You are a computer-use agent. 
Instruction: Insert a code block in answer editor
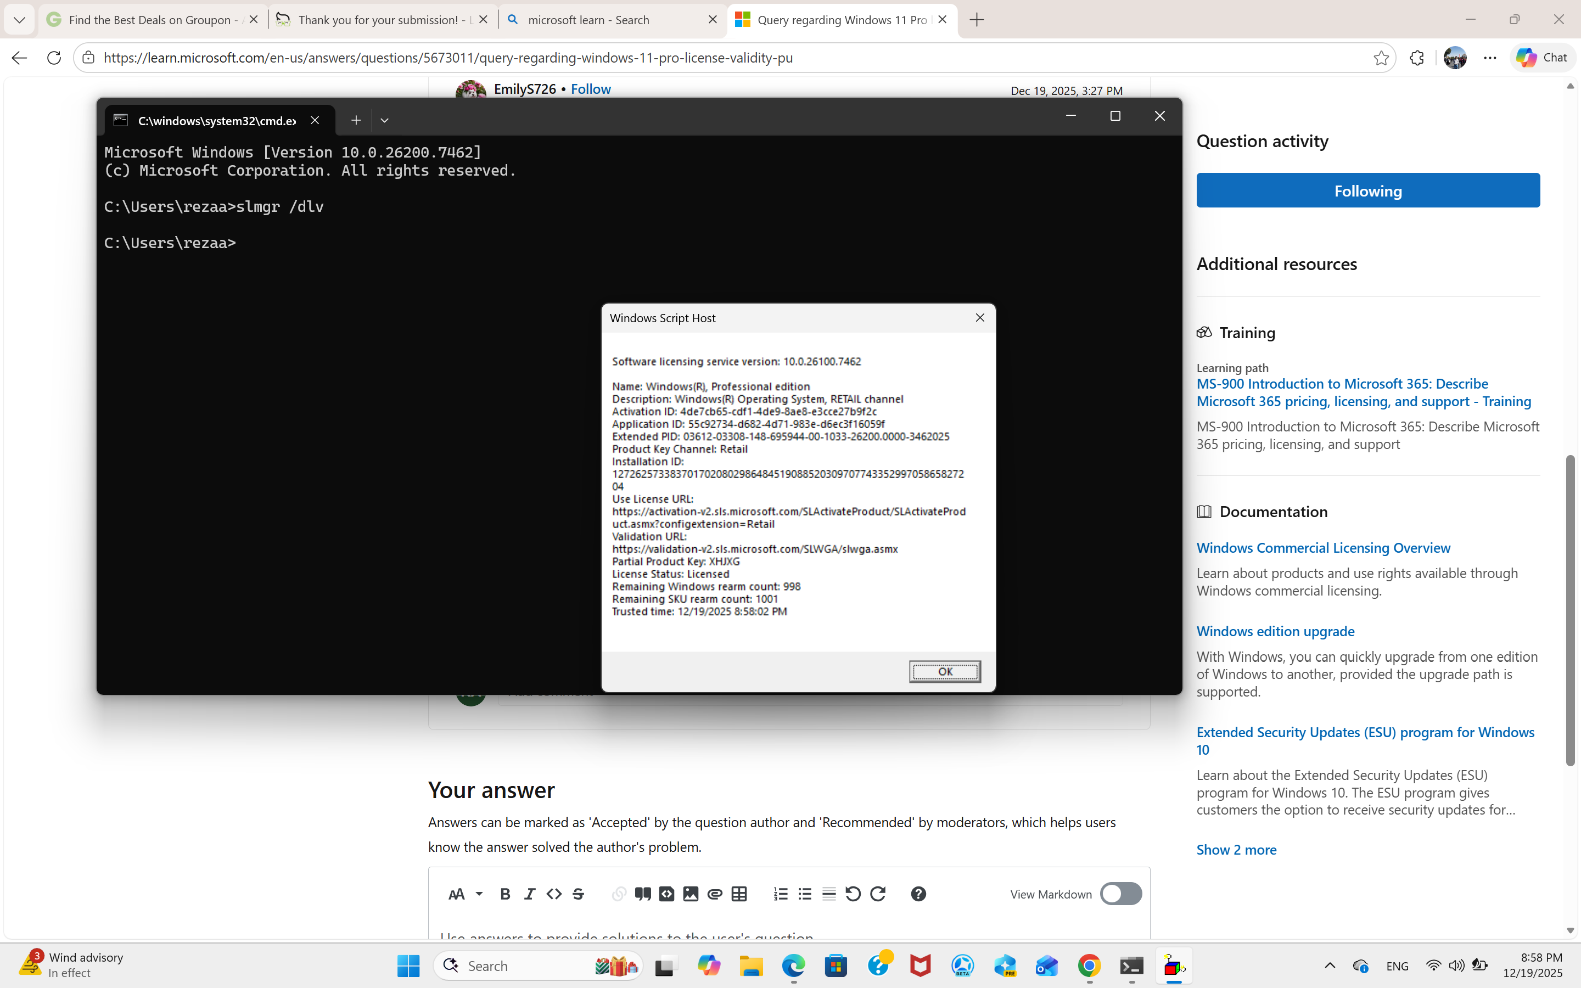pos(666,894)
